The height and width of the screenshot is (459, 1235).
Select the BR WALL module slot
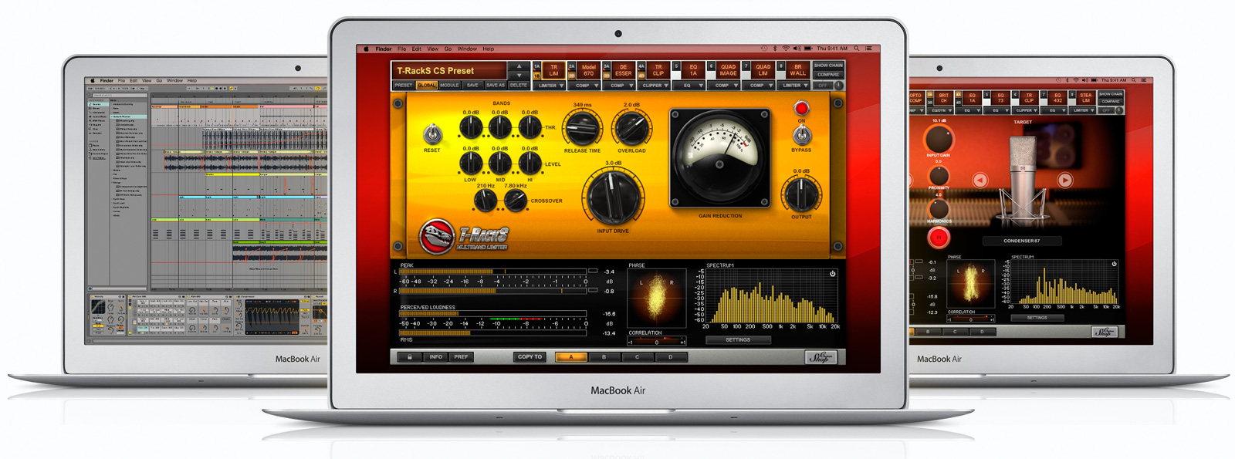point(797,70)
